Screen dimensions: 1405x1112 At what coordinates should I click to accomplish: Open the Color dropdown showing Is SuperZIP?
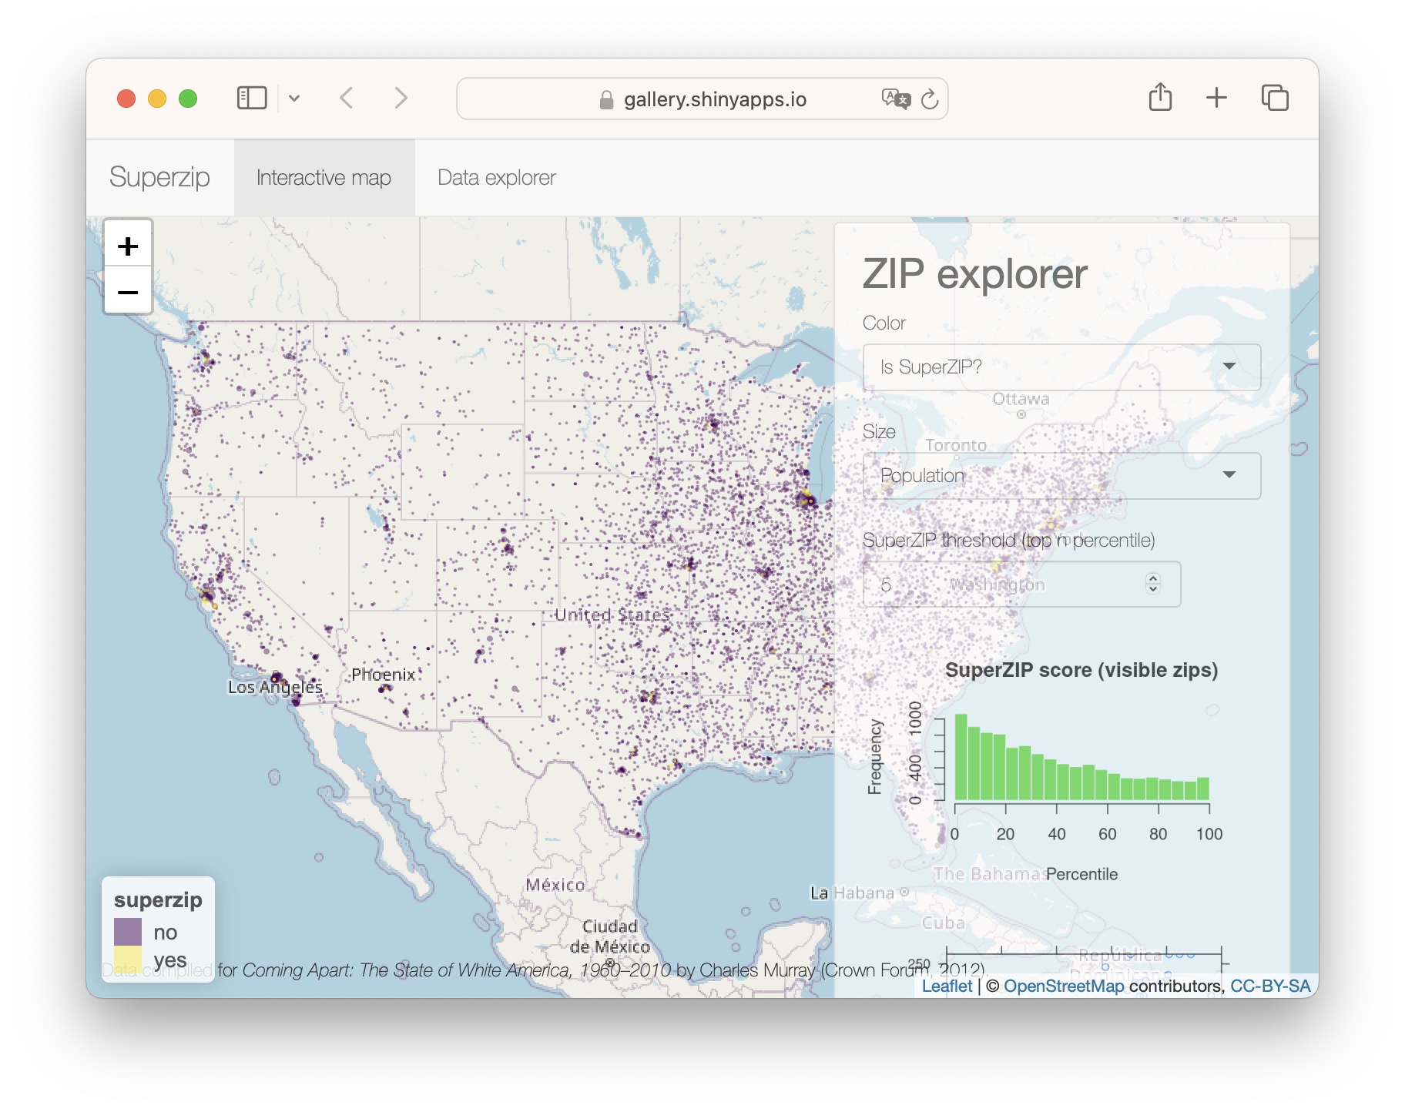point(1061,367)
